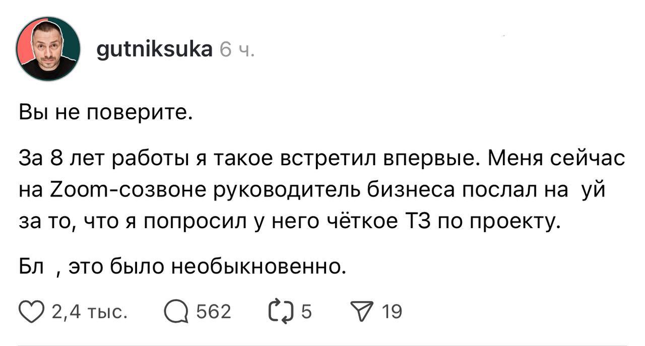Click the repost count 5
Viewport: 645px width, 346px height.
306,313
